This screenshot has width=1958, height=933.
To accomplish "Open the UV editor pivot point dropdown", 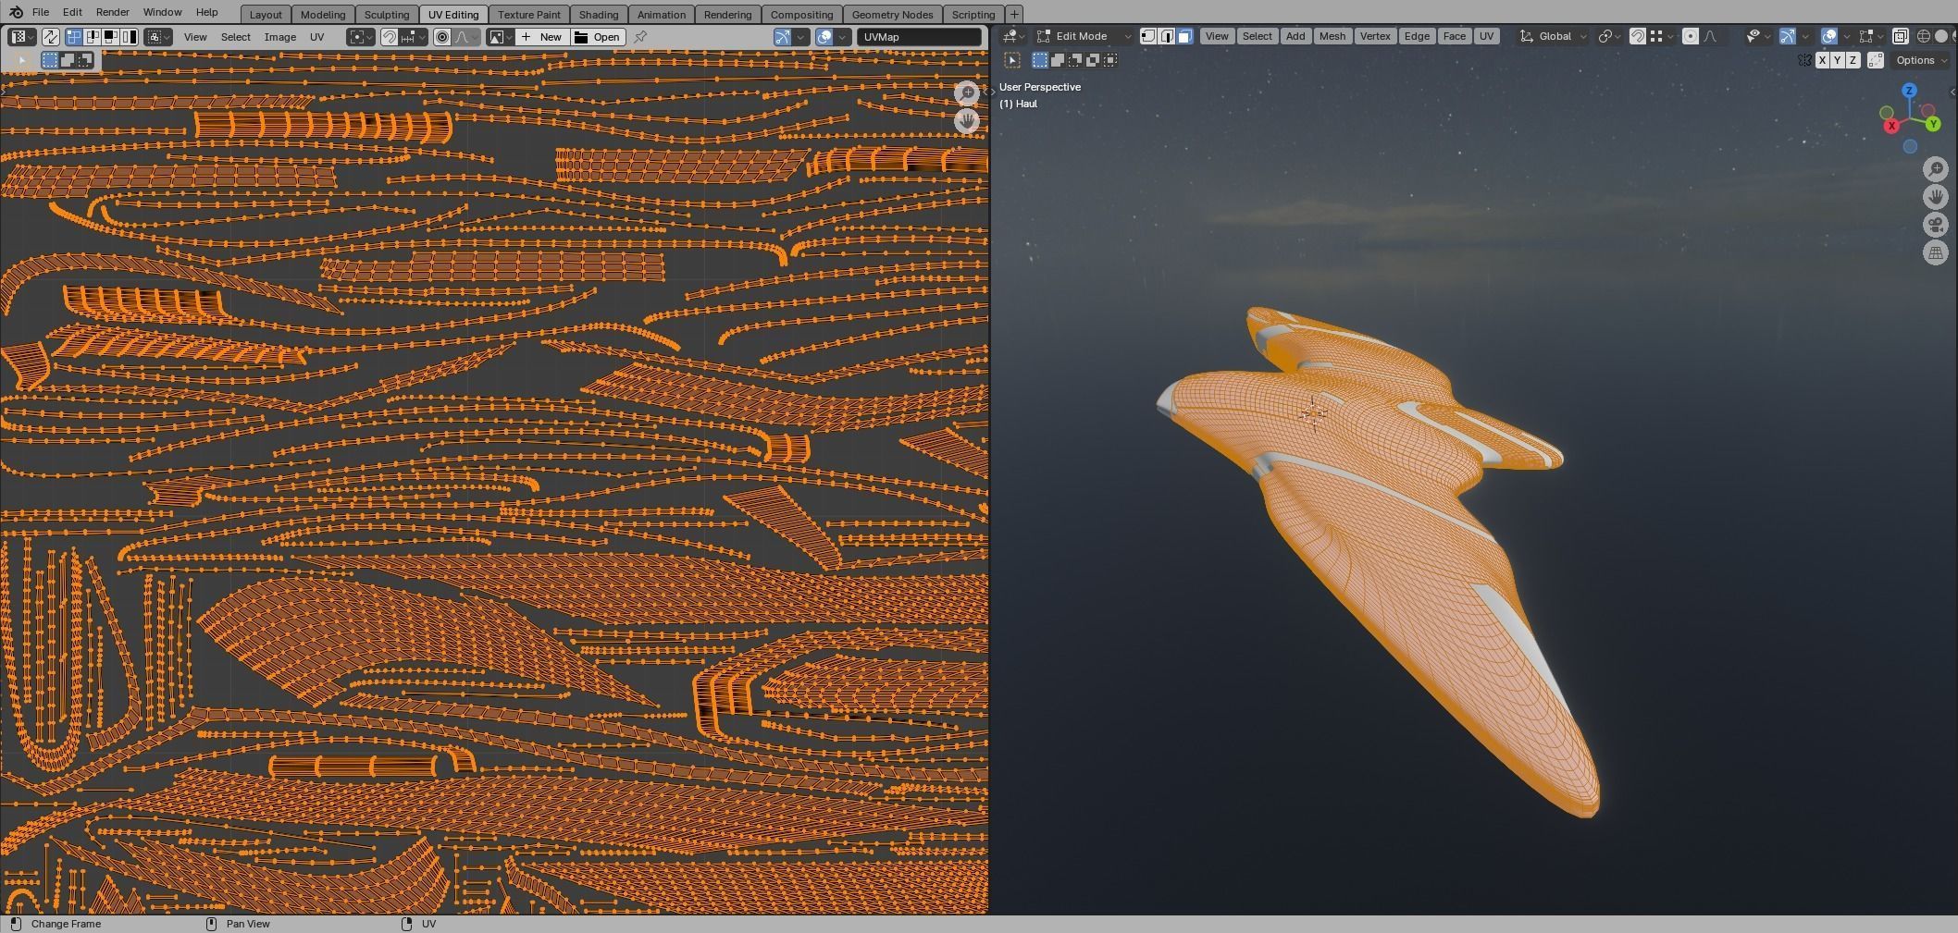I will click(x=360, y=37).
